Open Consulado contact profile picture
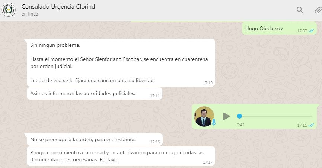This screenshot has width=322, height=168. [x=9, y=10]
